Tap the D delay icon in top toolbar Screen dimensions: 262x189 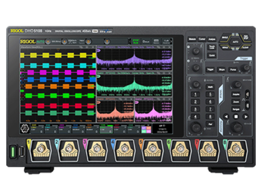(x=88, y=41)
